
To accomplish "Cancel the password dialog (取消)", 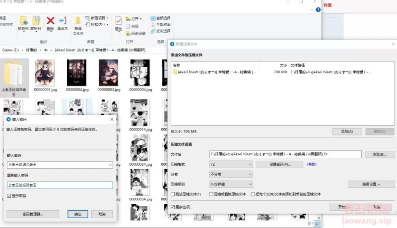I will (102, 214).
